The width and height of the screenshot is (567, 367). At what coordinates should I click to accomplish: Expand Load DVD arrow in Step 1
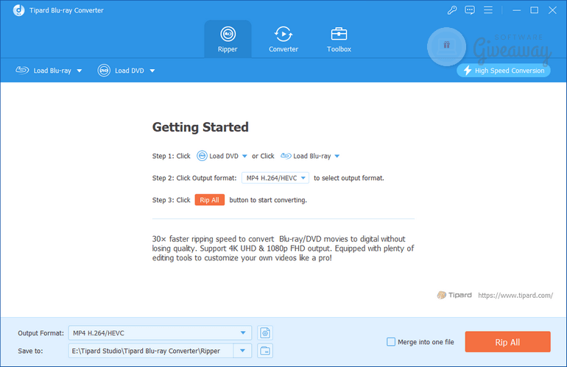tap(244, 156)
